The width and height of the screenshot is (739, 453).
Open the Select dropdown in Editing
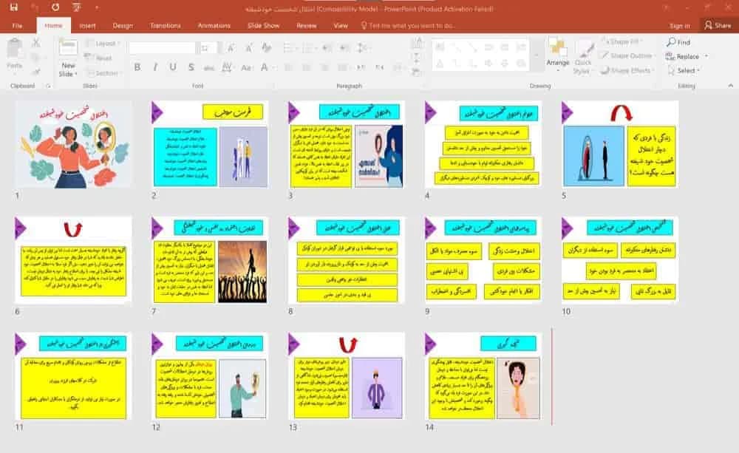pyautogui.click(x=684, y=71)
